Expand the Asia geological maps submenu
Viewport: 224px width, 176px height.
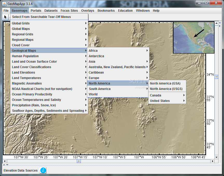tap(118, 62)
